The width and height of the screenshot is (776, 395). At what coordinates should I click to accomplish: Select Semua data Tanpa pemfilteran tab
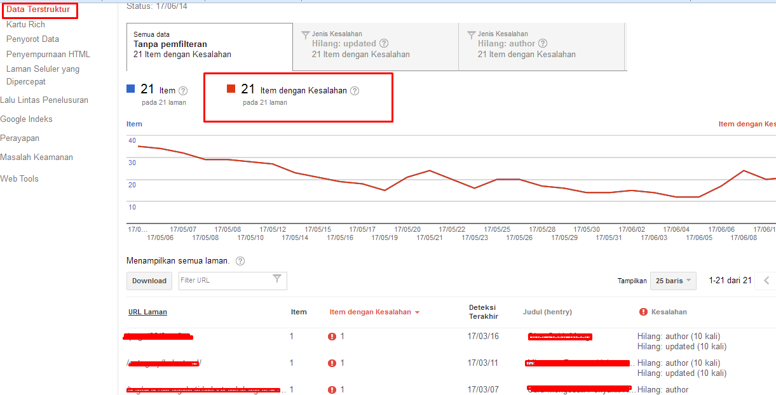coord(210,46)
